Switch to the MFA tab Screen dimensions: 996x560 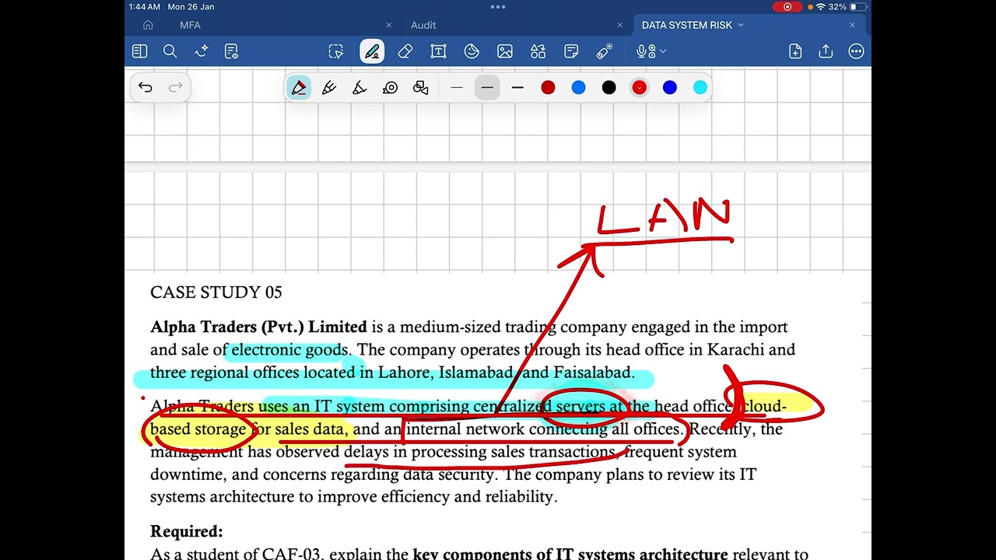tap(190, 25)
